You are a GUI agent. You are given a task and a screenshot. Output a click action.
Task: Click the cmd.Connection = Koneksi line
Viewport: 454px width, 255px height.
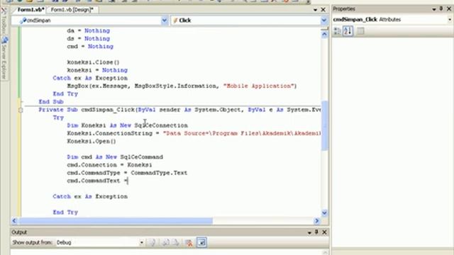tap(109, 165)
